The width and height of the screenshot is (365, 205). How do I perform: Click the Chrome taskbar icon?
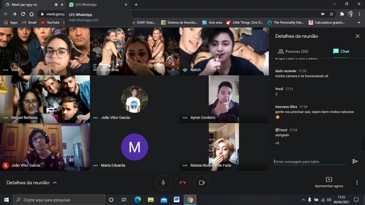click(x=190, y=200)
